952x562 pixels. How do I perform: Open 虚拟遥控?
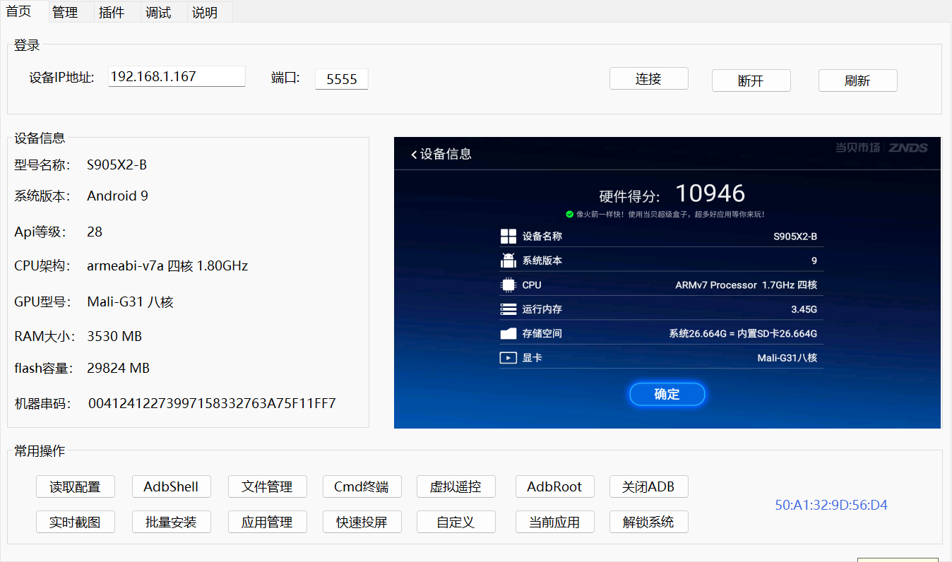point(456,486)
